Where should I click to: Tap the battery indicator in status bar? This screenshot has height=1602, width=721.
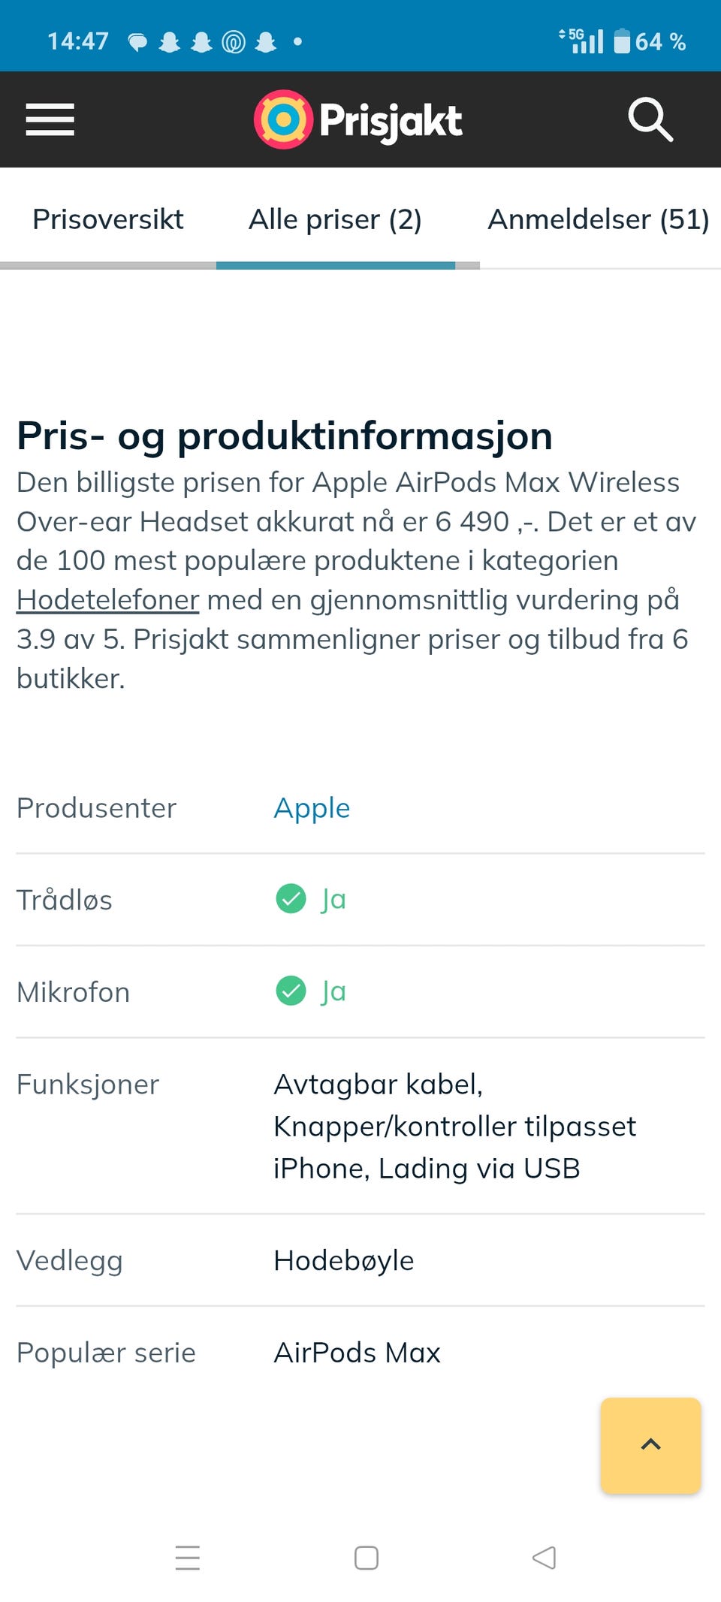pos(650,41)
